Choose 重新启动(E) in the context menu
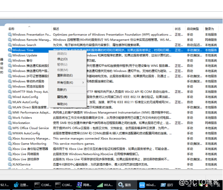This screenshot has width=223, height=190. [65, 75]
